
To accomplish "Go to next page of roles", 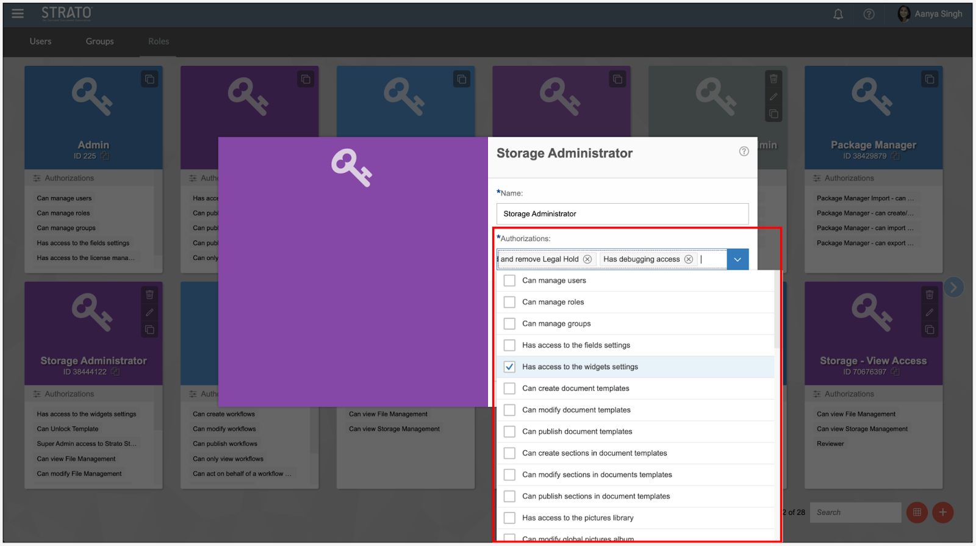I will [x=953, y=287].
